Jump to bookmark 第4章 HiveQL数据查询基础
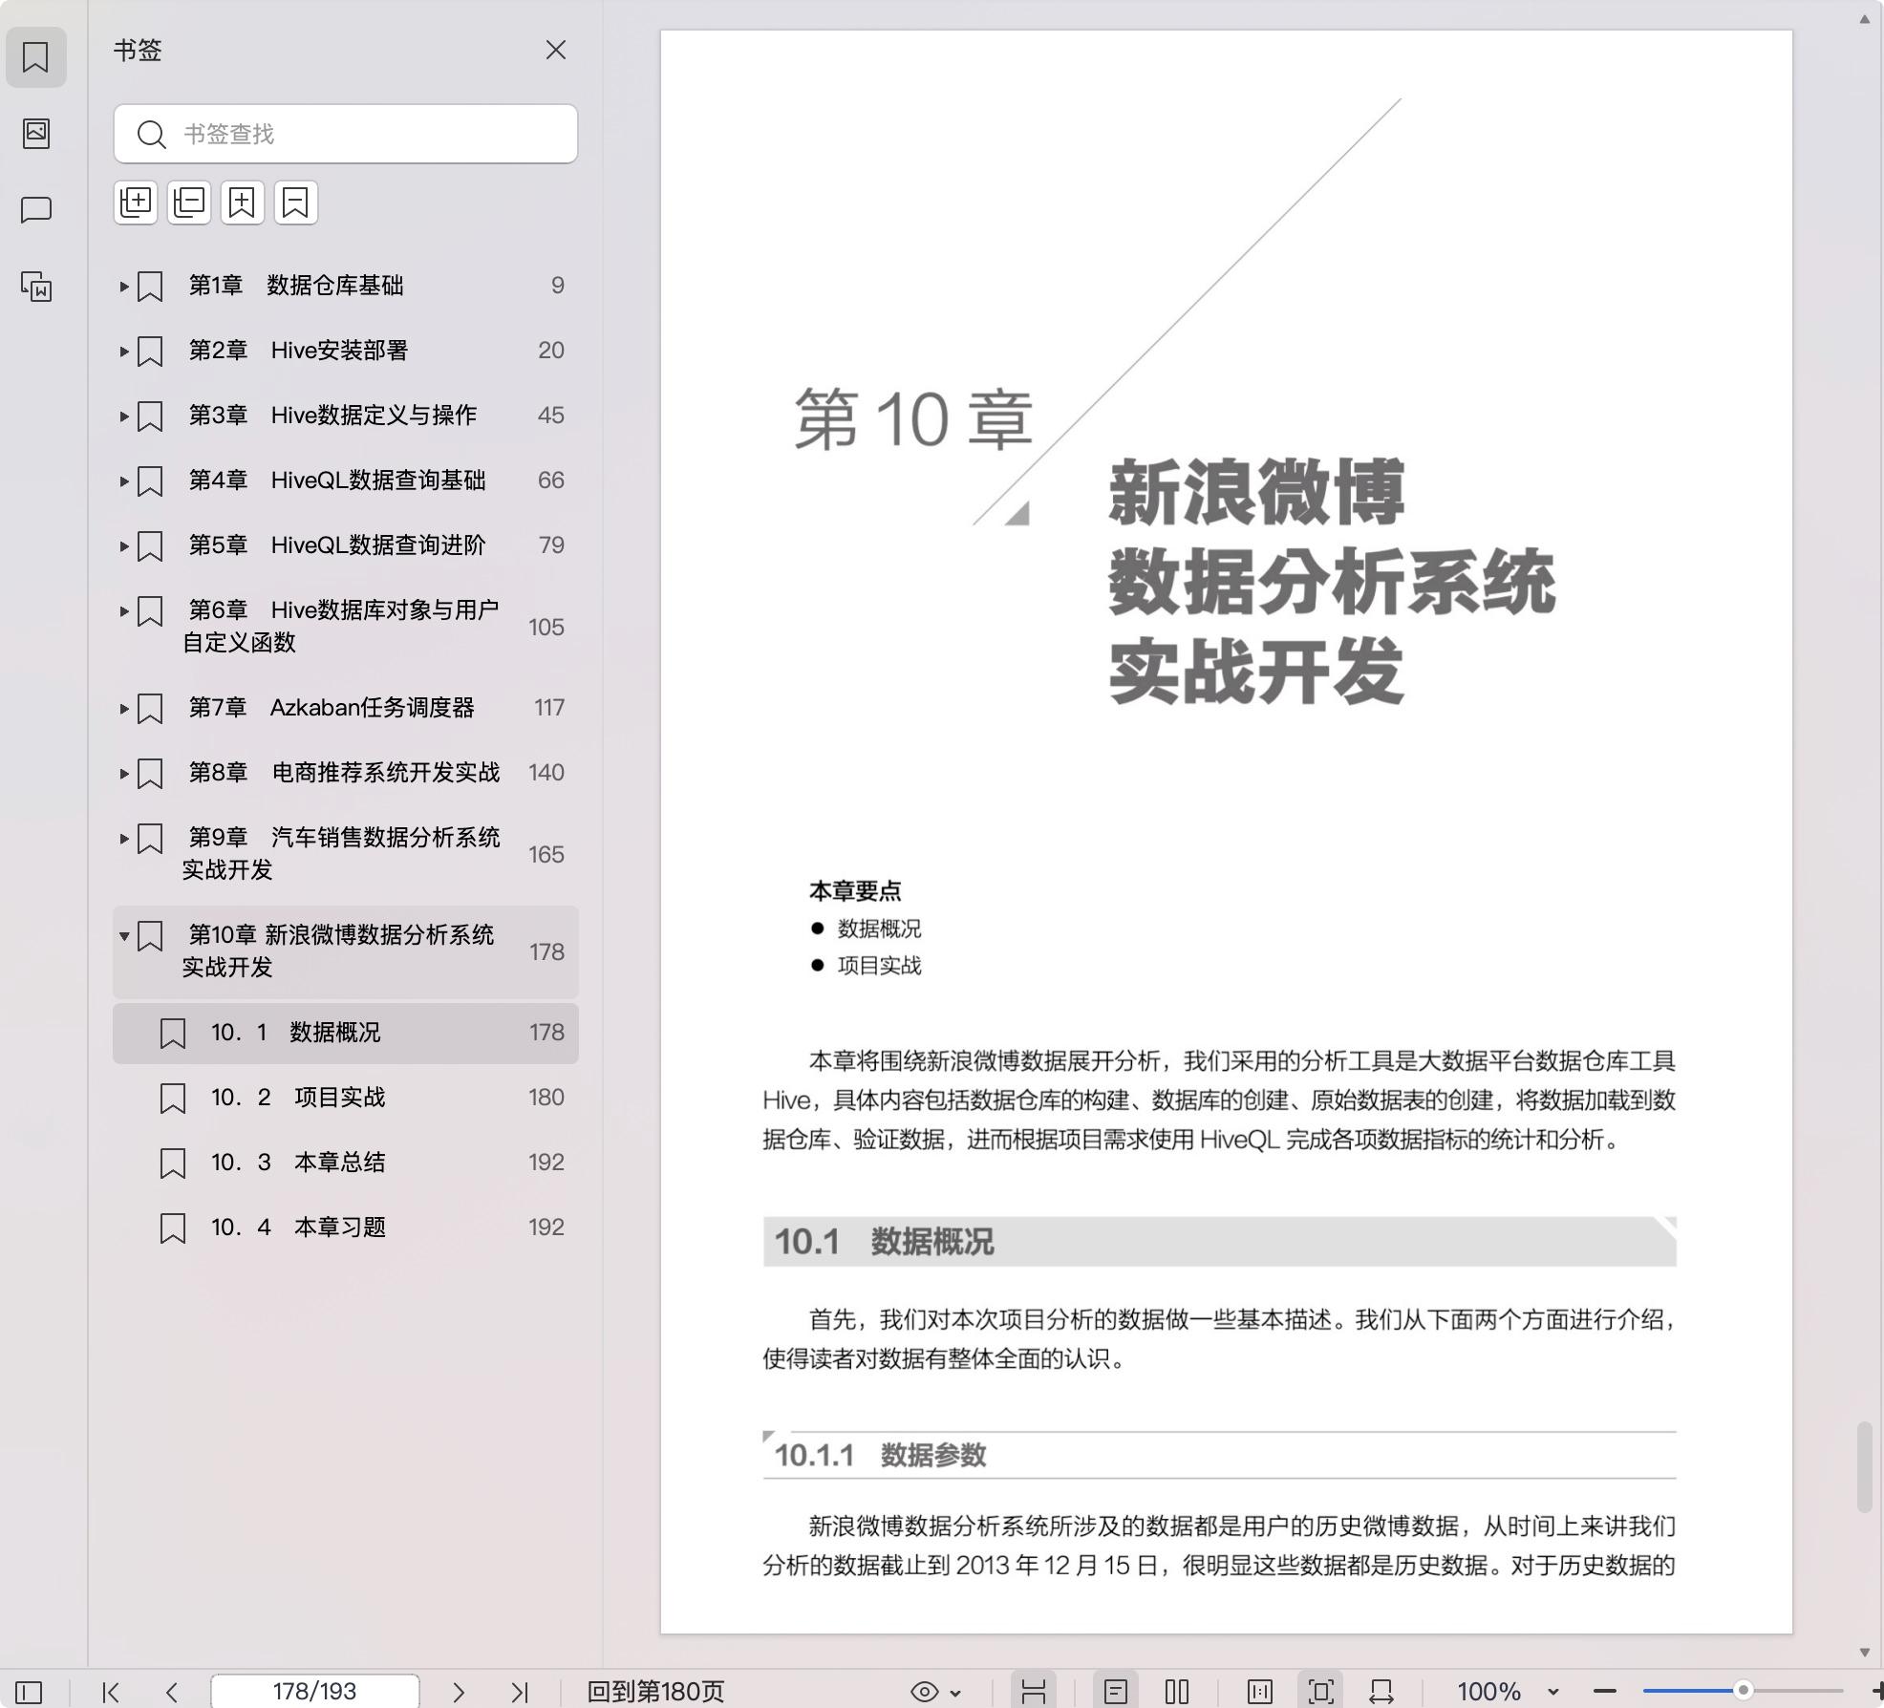 pos(346,480)
